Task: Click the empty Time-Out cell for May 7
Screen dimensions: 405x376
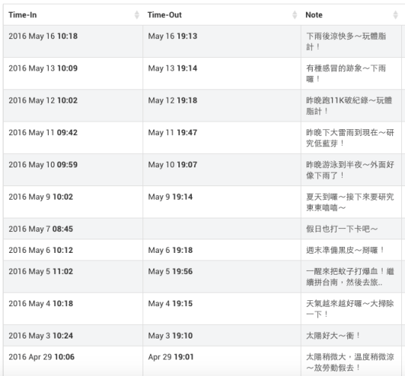Action: pos(222,229)
